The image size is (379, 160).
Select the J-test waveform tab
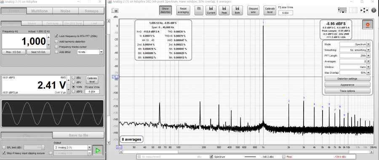pyautogui.click(x=94, y=24)
